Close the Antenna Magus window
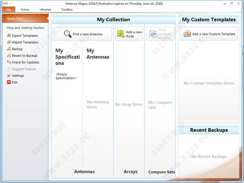Viewport: 244px width, 183px height. (239, 3)
